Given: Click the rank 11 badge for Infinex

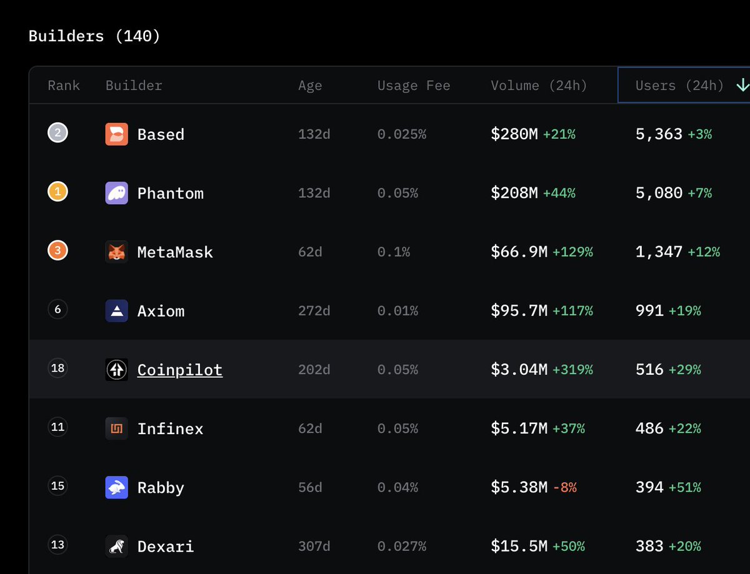Looking at the screenshot, I should click(57, 427).
